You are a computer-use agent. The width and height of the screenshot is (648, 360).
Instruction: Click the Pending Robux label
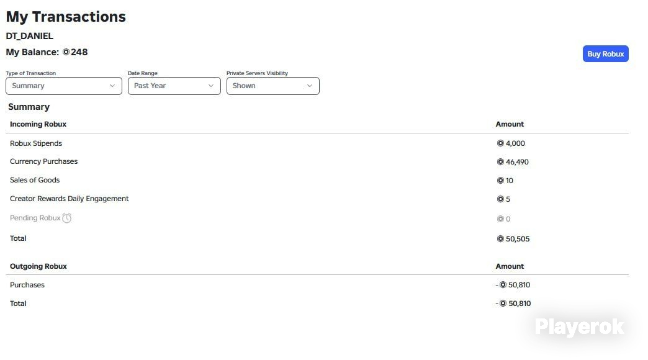(35, 218)
